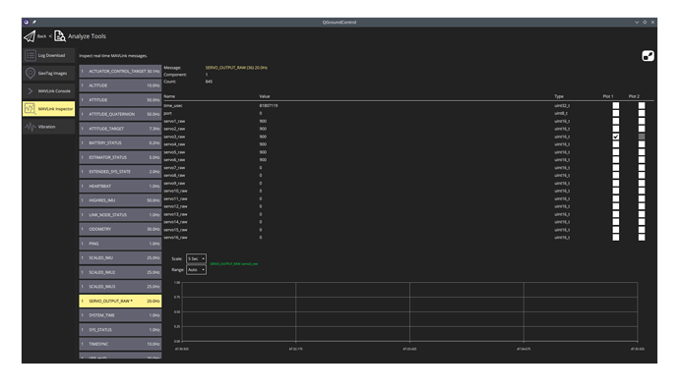
Task: Enable Plot 1 for servo5_raw
Action: coord(616,152)
